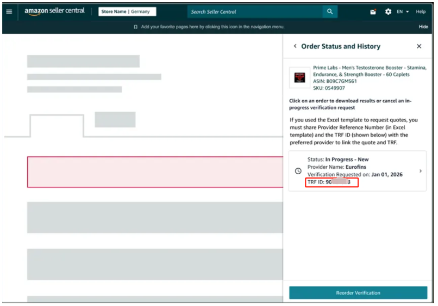Click the Prime Labs product thumbnail
The width and height of the screenshot is (438, 306).
(x=300, y=77)
